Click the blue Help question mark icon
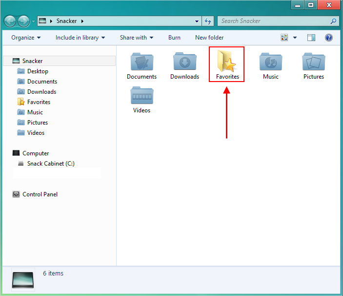The image size is (343, 296). click(x=328, y=38)
